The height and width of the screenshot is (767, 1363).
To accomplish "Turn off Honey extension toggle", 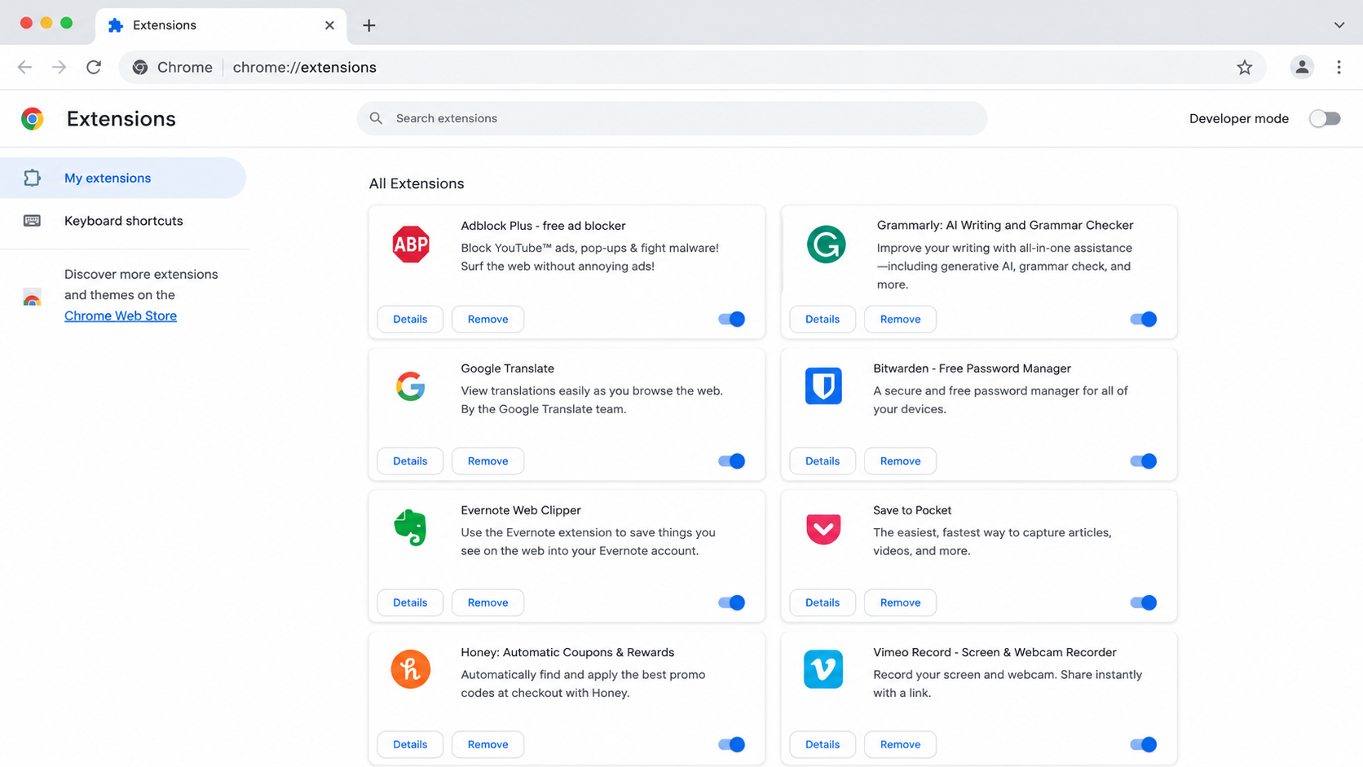I will (731, 745).
